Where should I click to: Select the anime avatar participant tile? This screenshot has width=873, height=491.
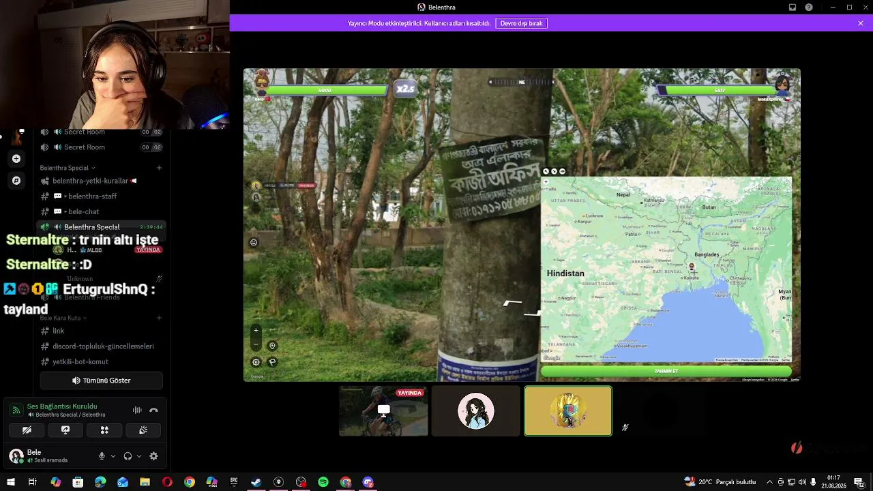pyautogui.click(x=476, y=411)
